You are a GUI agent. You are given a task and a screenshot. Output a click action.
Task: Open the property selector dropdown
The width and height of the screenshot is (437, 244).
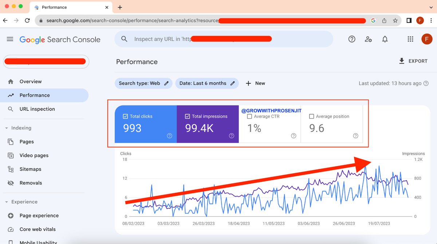click(46, 62)
